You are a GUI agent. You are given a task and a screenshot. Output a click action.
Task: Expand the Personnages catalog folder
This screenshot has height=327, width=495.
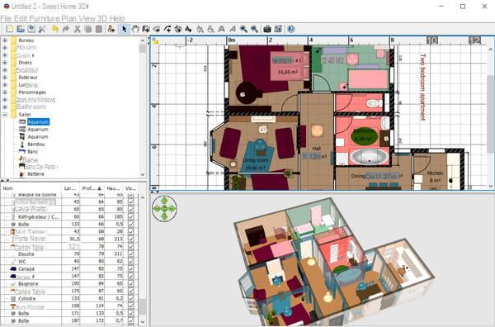click(5, 92)
